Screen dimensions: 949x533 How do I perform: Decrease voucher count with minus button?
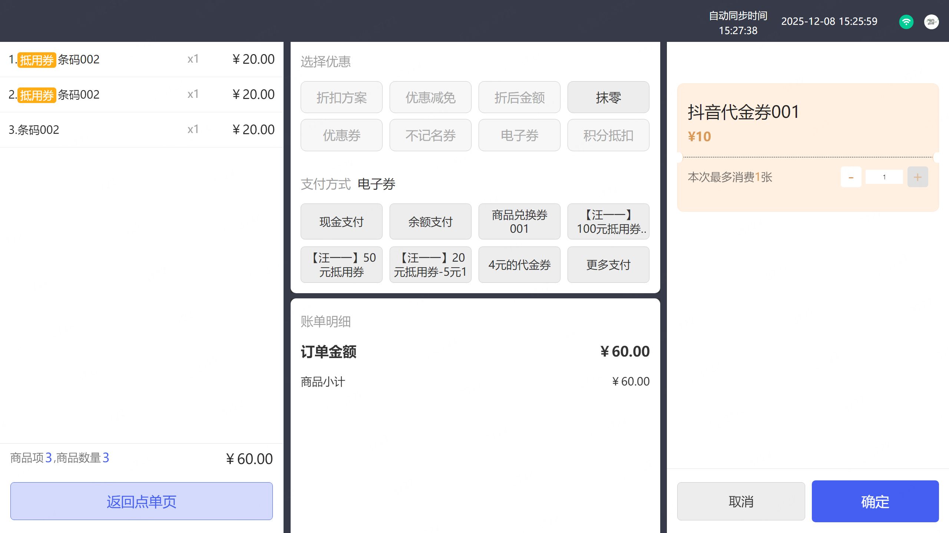tap(851, 177)
